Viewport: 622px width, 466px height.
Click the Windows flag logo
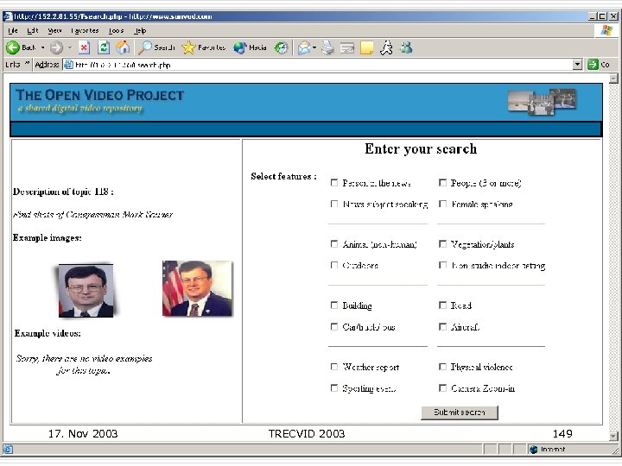(606, 30)
